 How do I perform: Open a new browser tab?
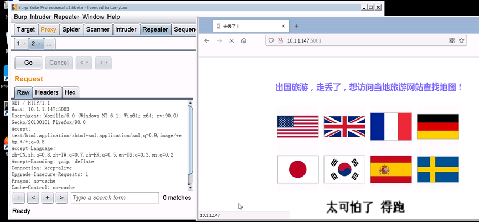pyautogui.click(x=296, y=26)
